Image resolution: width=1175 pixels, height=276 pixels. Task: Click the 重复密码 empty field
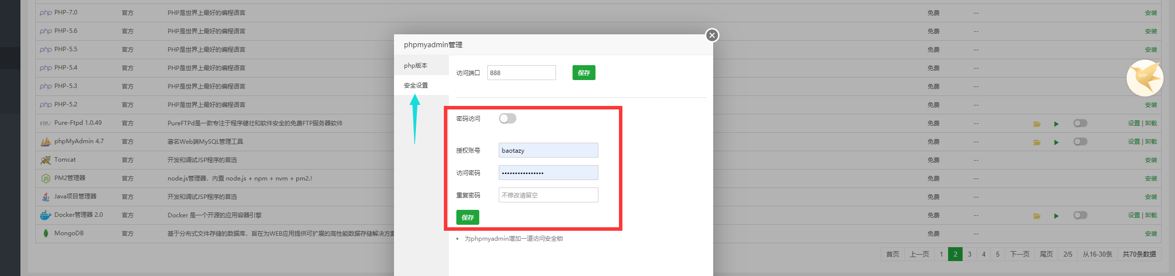548,195
